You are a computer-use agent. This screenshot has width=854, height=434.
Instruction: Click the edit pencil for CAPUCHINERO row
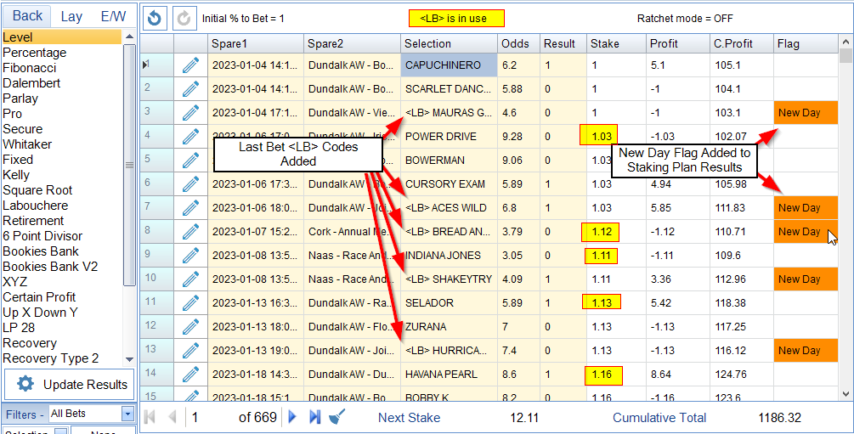pyautogui.click(x=190, y=65)
